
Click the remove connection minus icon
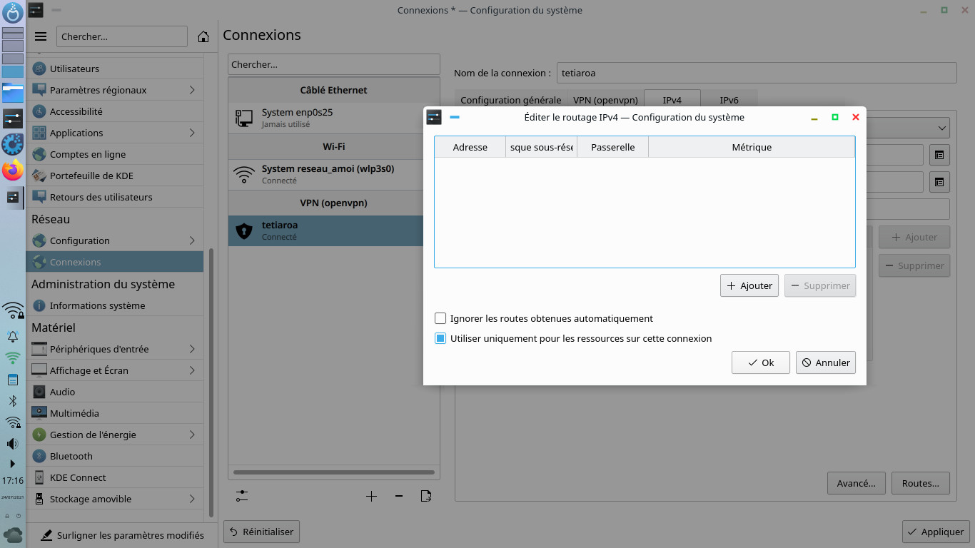coord(398,496)
